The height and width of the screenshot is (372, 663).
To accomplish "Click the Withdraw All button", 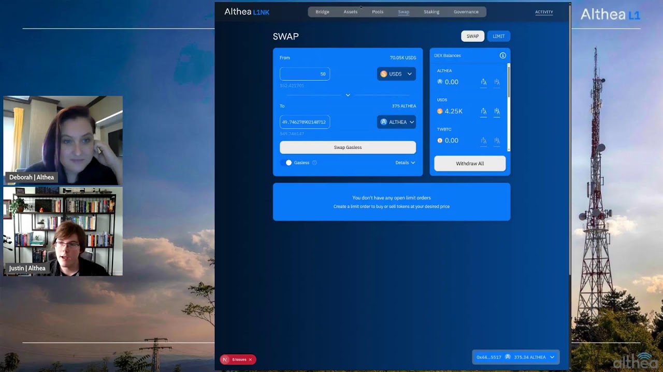I will 470,163.
